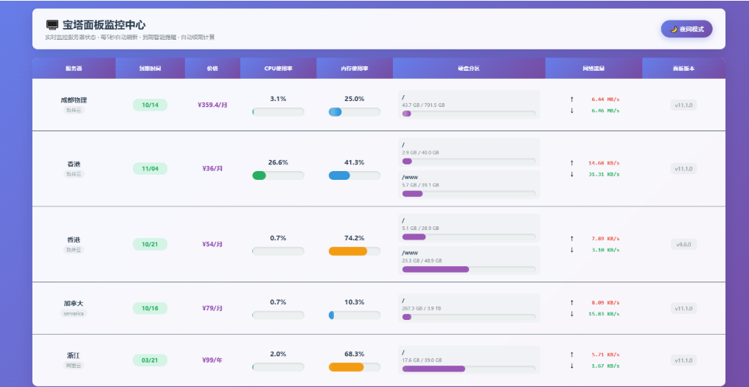Click the 10/14 expiry date badge
Image resolution: width=749 pixels, height=387 pixels.
[150, 105]
